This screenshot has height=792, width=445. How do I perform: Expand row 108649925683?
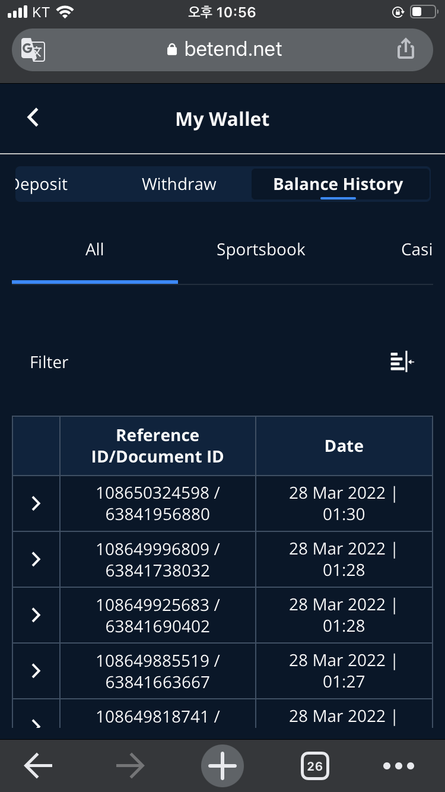[x=36, y=615]
